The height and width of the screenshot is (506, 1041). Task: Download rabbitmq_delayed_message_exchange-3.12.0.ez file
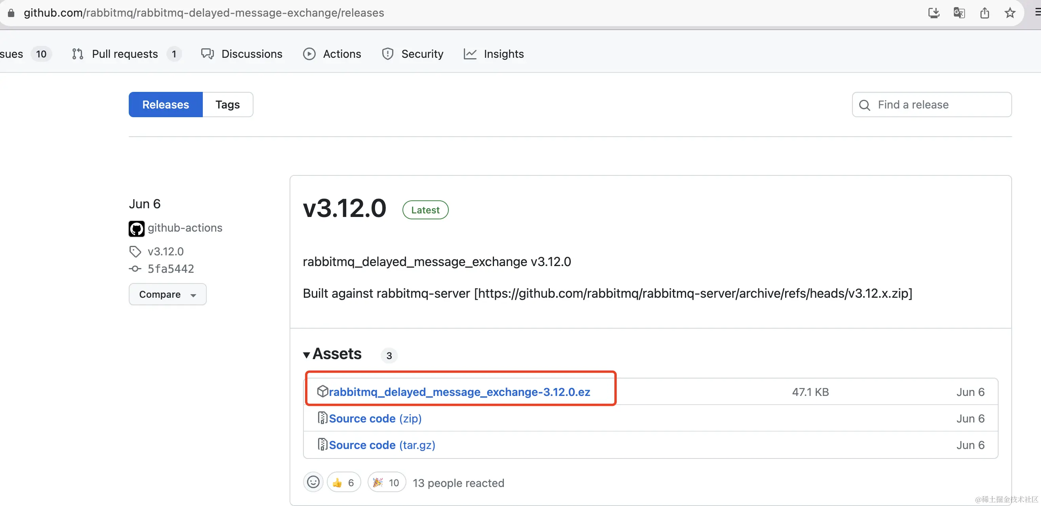pos(459,392)
